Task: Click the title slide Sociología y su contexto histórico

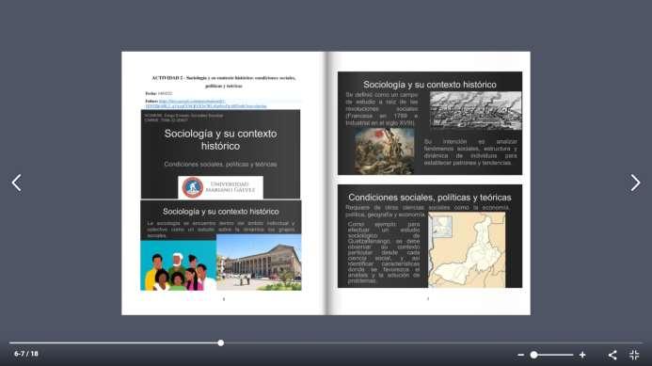Action: 220,154
